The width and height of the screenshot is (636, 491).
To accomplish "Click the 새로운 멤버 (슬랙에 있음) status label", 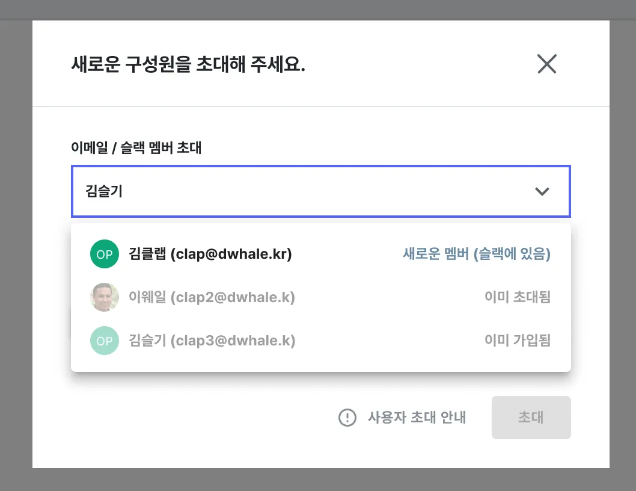I will tap(476, 254).
